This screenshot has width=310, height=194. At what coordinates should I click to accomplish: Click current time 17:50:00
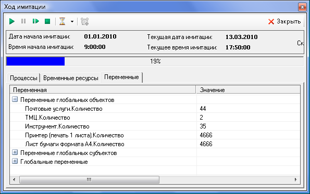click(x=238, y=47)
